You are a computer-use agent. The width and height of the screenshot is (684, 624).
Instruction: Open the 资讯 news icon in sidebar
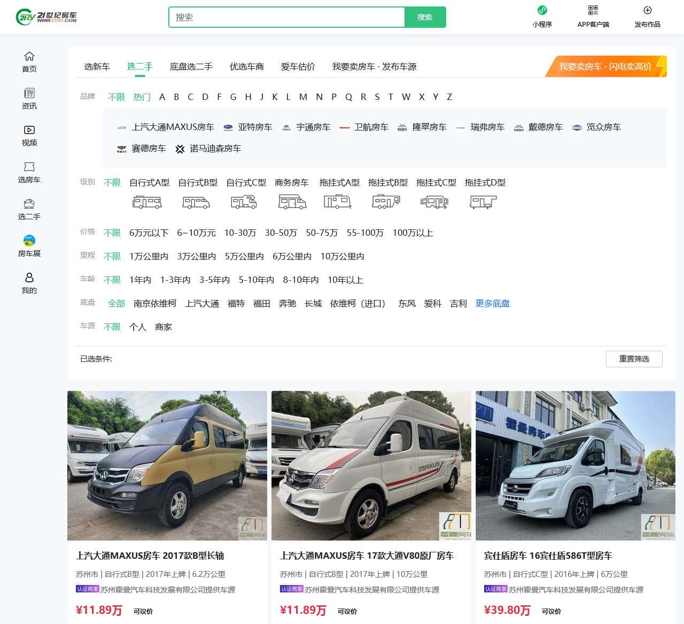coord(29,93)
